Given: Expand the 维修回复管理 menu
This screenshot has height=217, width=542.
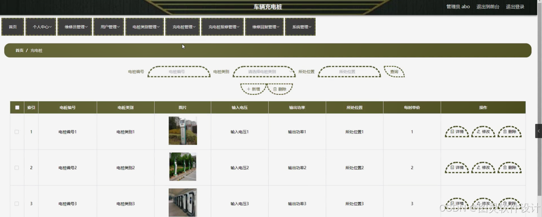Looking at the screenshot, I should coord(264,27).
